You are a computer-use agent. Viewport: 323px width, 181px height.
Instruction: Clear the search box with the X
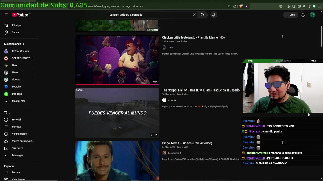(194, 15)
